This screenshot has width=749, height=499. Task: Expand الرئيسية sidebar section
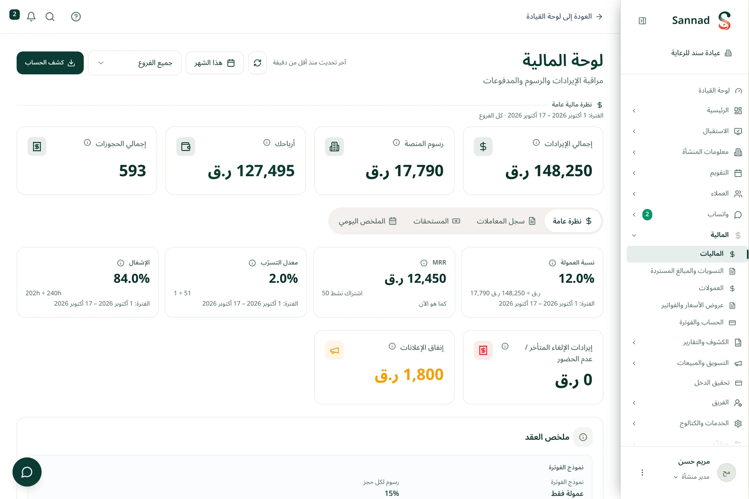click(687, 111)
